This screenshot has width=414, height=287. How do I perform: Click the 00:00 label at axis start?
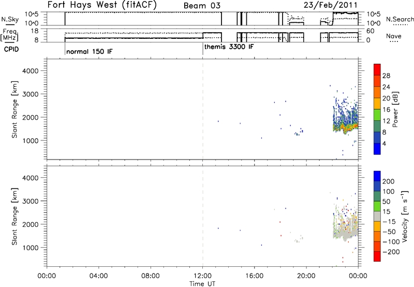[47, 276]
